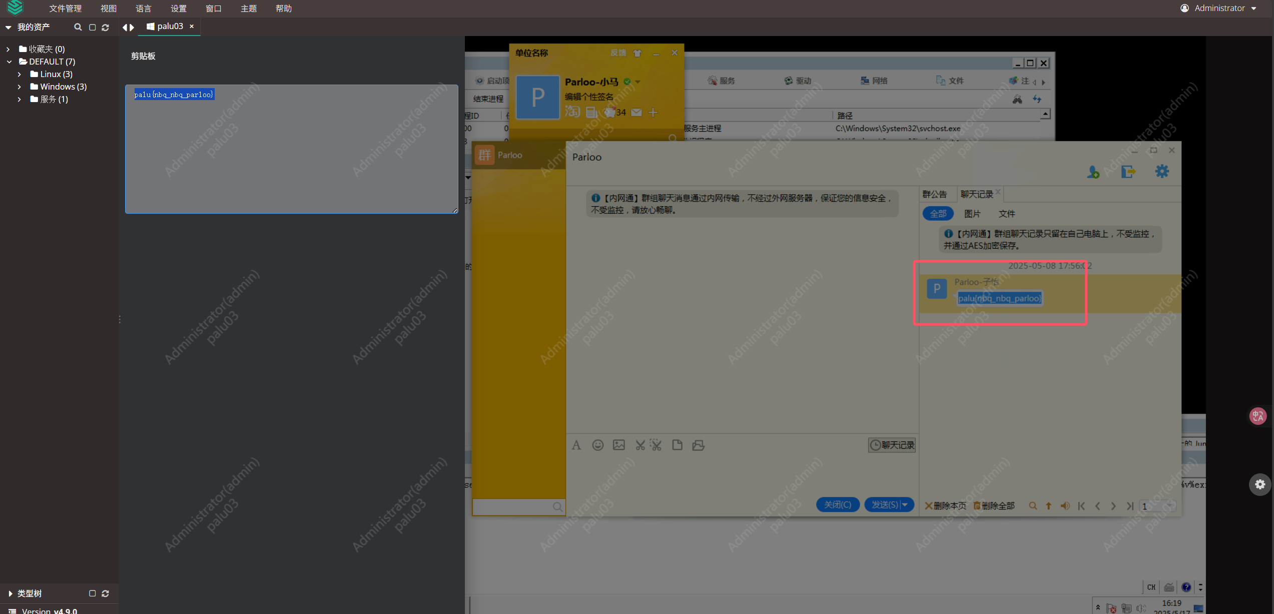The image size is (1274, 614).
Task: Click the insert image icon in chat toolbar
Action: [x=619, y=445]
